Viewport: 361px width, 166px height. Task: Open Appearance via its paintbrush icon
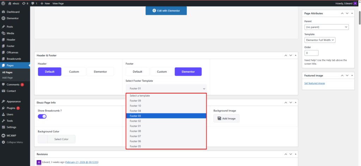click(3, 101)
